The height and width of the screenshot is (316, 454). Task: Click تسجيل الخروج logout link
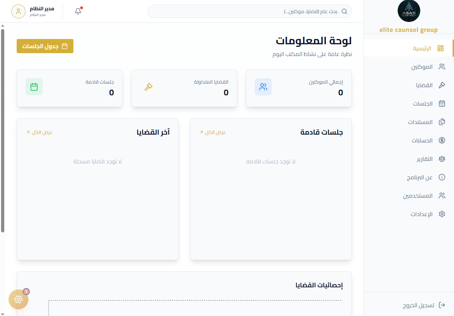[424, 305]
